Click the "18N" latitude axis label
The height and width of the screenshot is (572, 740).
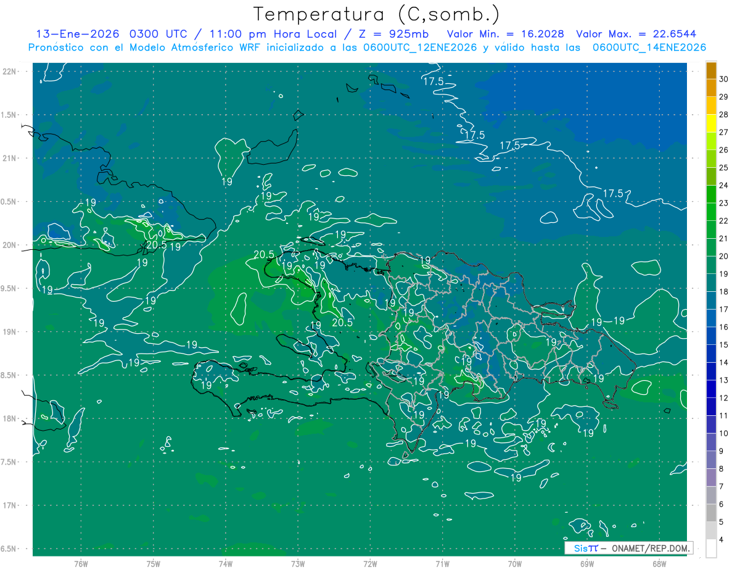tap(9, 419)
